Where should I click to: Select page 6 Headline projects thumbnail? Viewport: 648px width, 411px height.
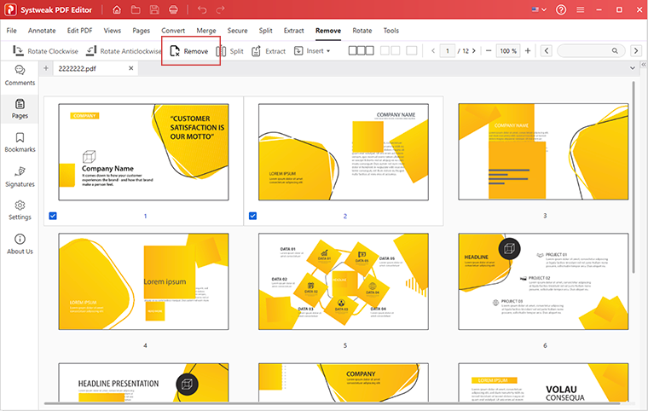543,281
